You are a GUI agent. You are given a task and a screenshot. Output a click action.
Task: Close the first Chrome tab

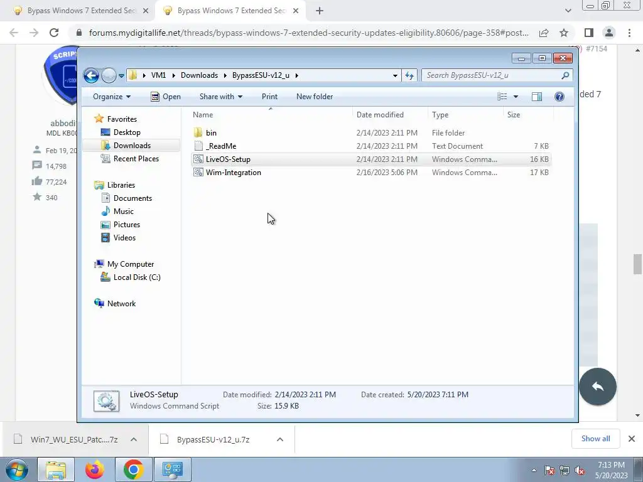(146, 11)
